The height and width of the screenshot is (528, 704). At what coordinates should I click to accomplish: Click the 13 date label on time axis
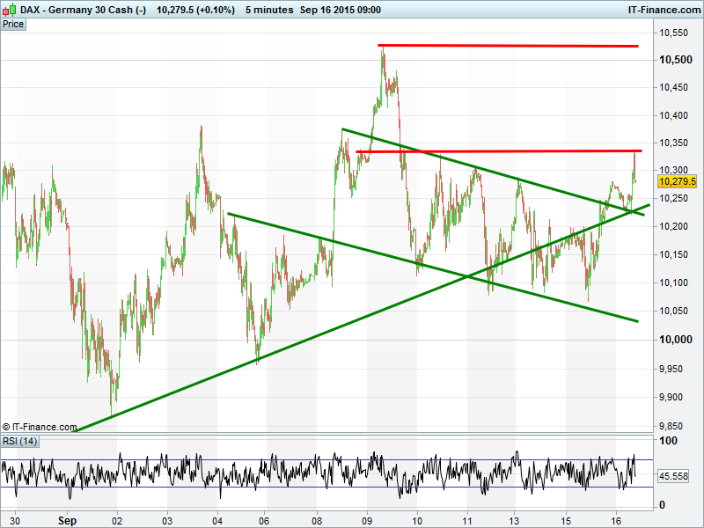coord(514,521)
